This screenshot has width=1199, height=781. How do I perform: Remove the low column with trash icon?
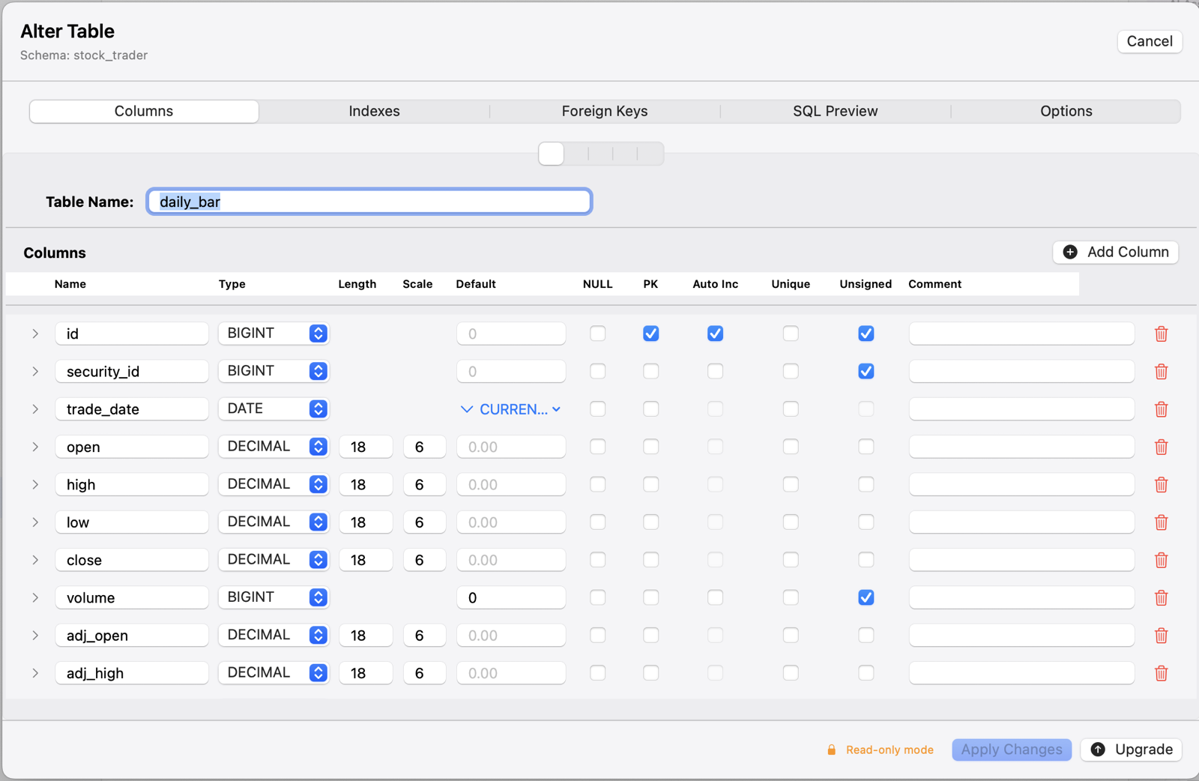click(1161, 522)
